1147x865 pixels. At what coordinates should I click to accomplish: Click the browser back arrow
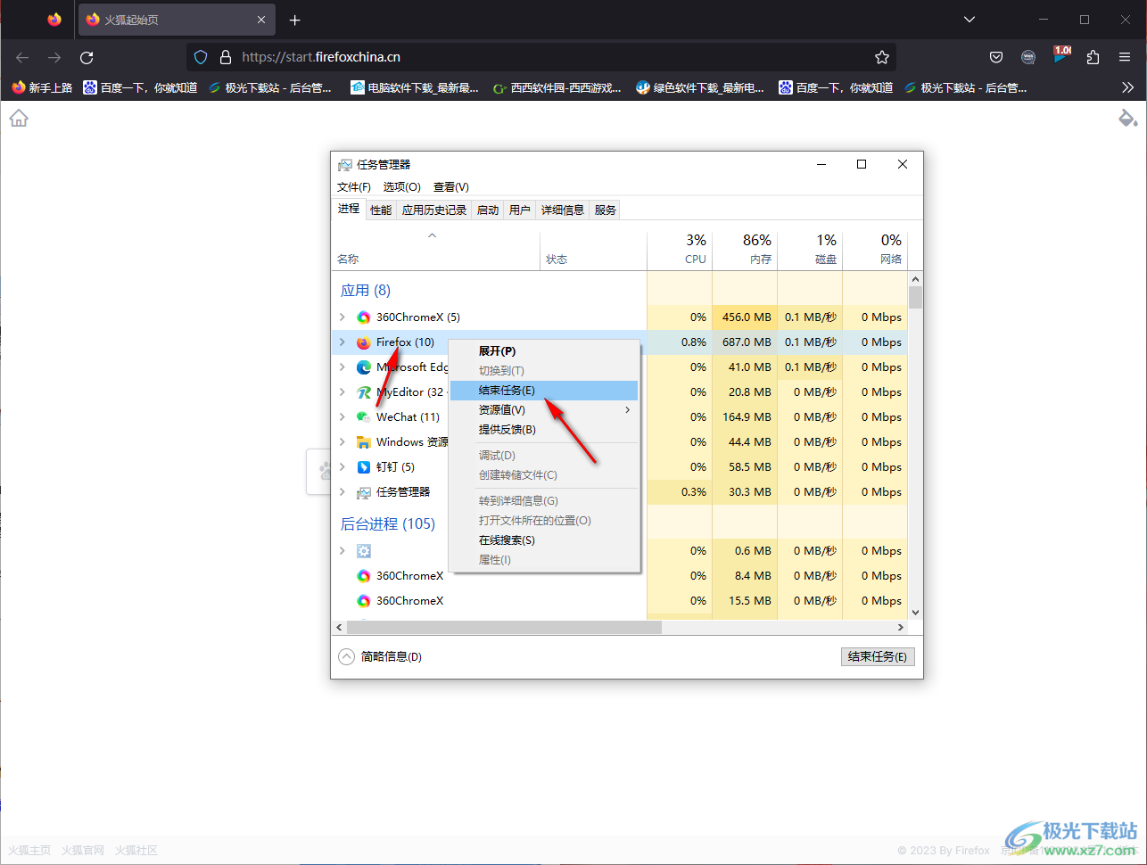point(22,57)
